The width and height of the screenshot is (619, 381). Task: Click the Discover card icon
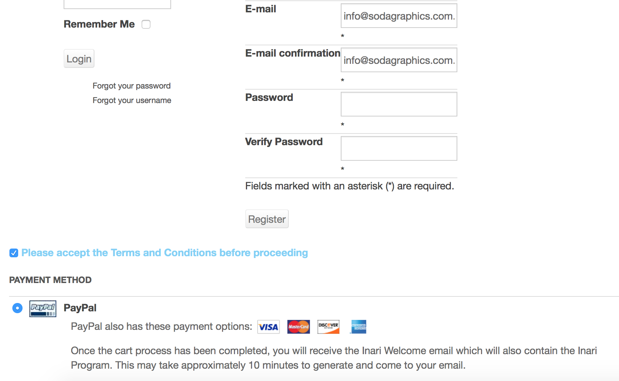pos(328,327)
